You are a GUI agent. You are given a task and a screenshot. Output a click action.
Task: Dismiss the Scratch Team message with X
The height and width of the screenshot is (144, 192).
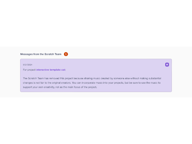pyautogui.click(x=167, y=64)
